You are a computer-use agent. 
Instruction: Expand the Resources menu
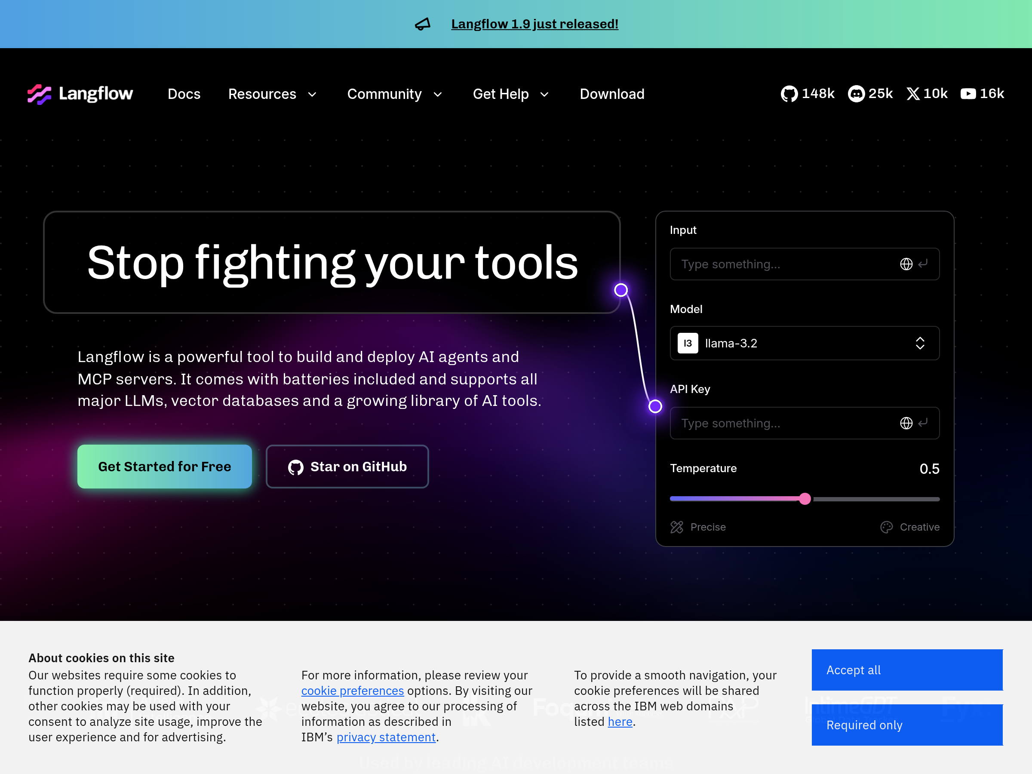tap(273, 94)
